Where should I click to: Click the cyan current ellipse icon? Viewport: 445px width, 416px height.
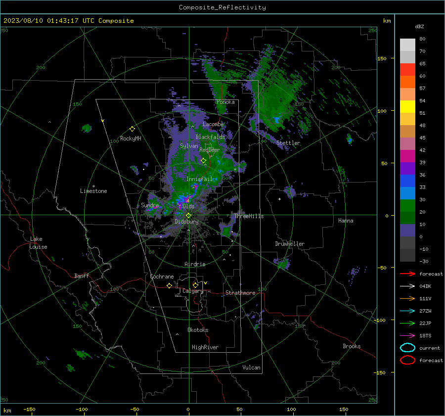point(407,348)
